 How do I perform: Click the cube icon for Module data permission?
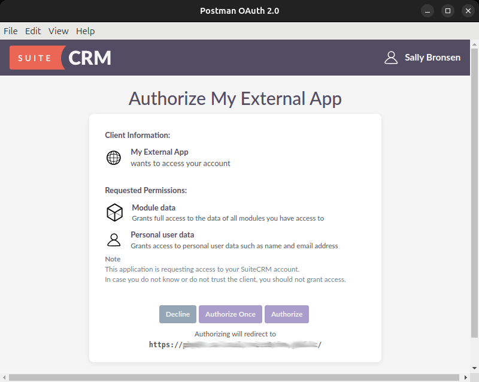pos(114,212)
